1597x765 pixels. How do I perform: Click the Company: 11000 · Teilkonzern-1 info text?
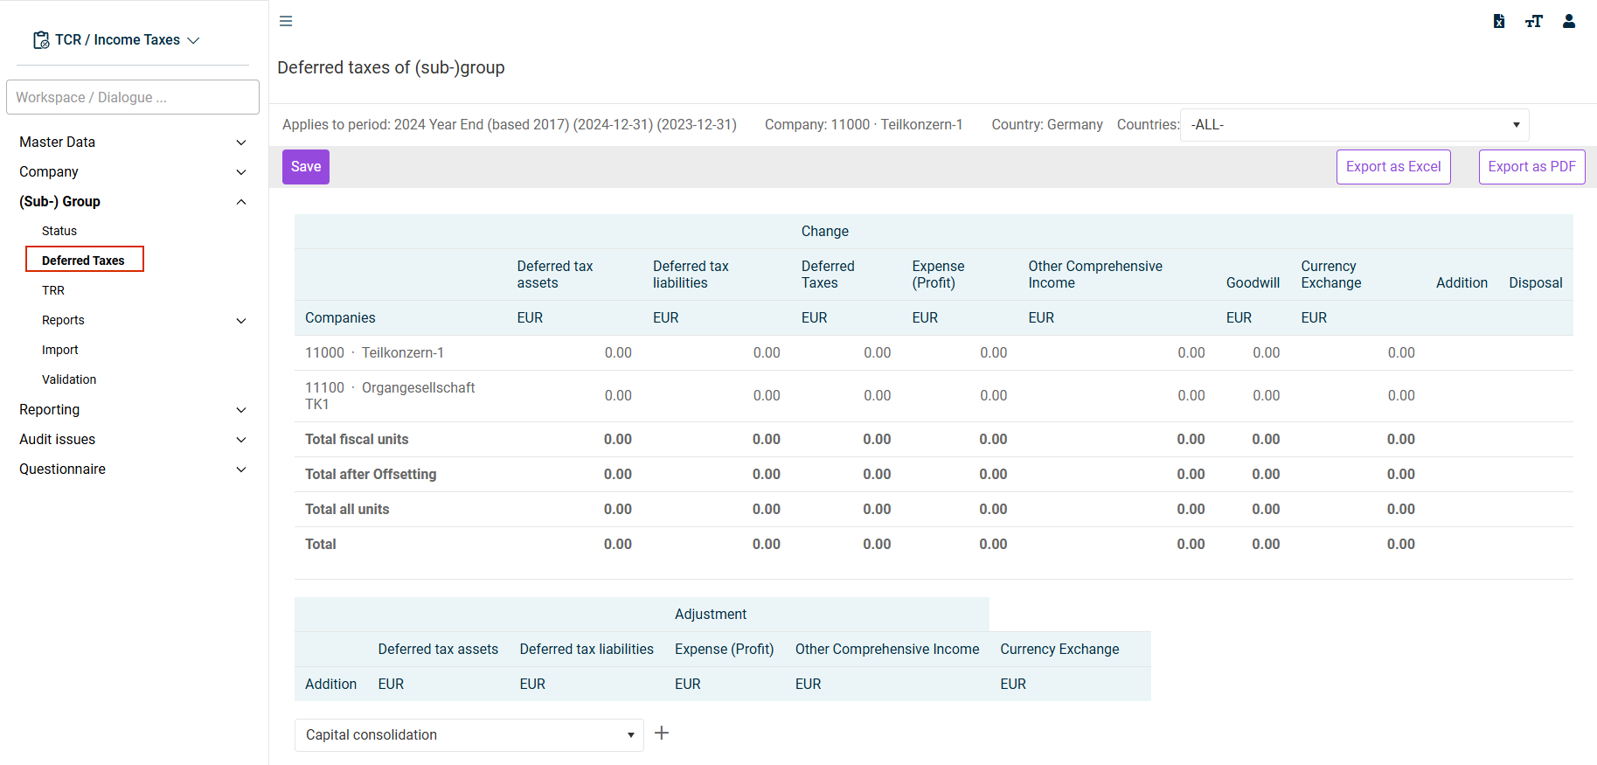click(864, 124)
